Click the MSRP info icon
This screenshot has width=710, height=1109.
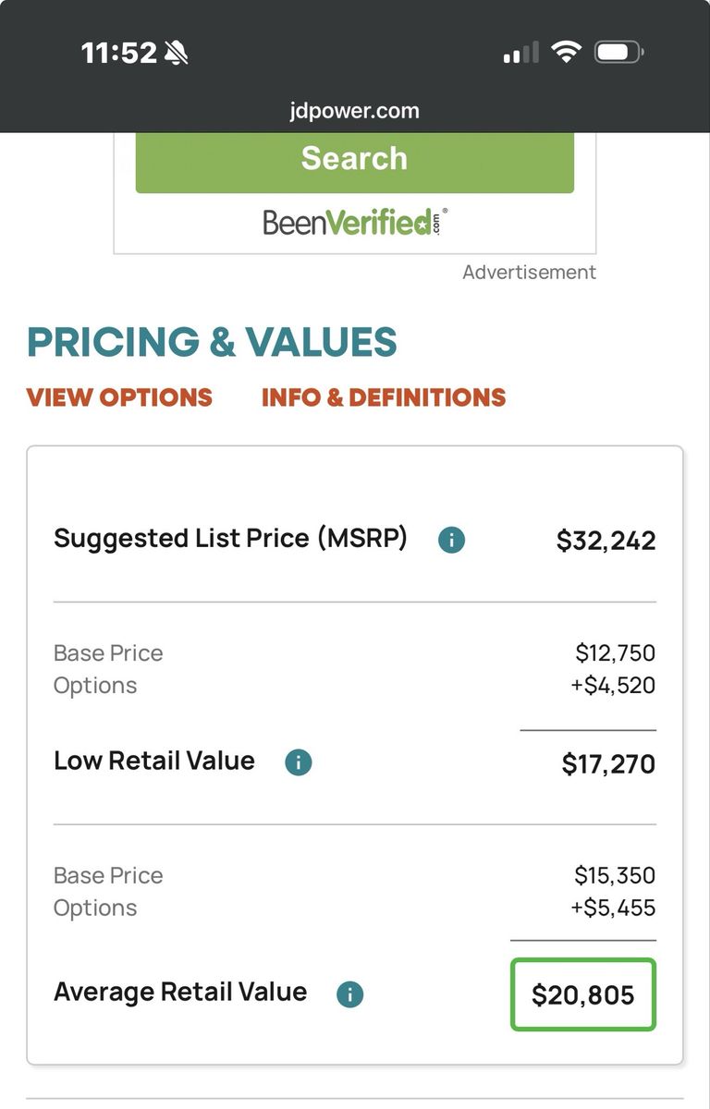tap(451, 540)
